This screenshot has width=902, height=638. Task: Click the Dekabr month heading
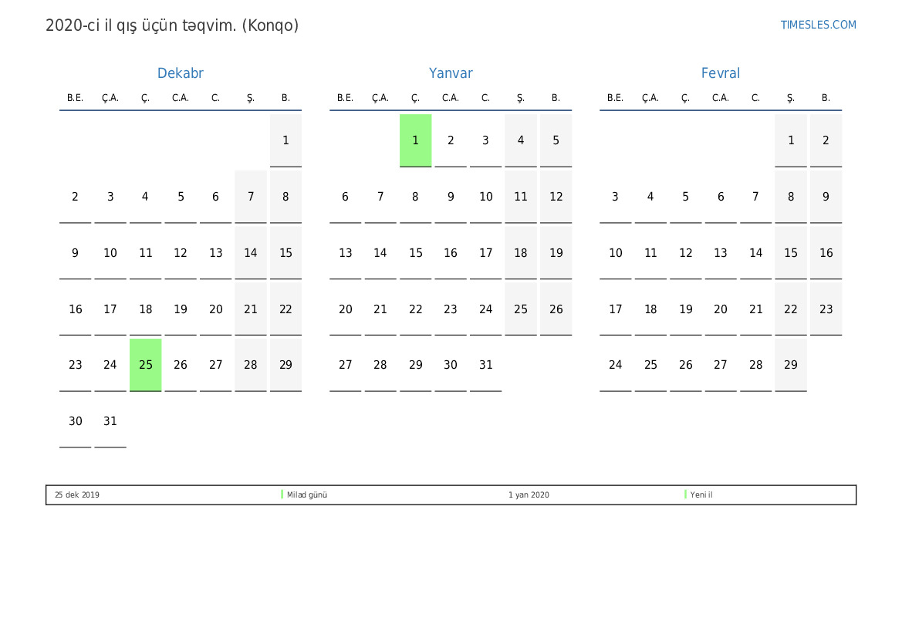(x=180, y=73)
